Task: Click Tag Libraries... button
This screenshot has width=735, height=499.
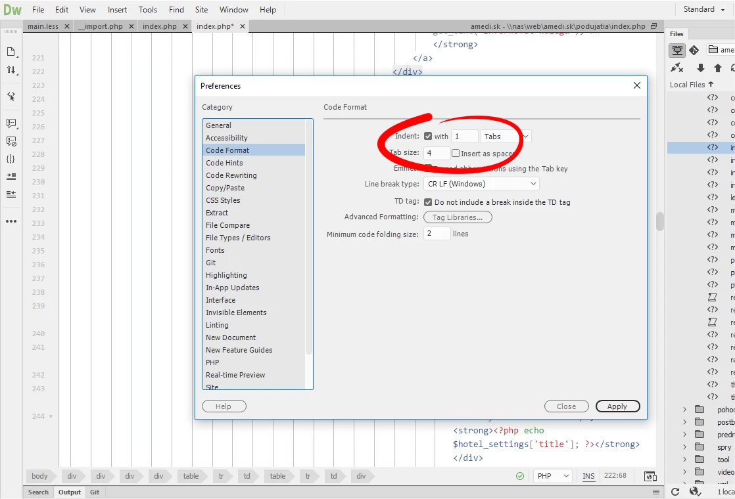Action: tap(458, 217)
